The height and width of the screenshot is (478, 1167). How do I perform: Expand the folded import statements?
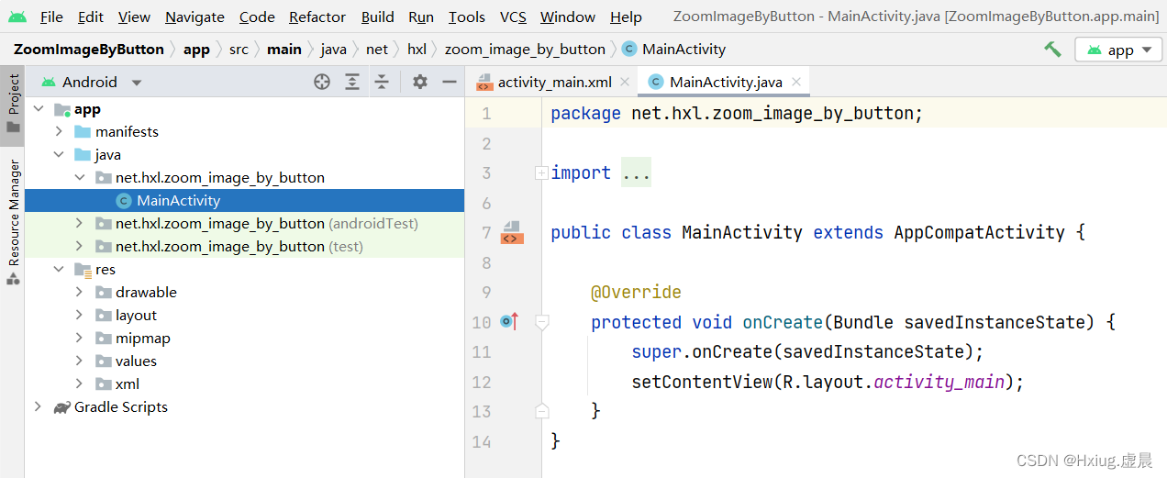coord(541,172)
